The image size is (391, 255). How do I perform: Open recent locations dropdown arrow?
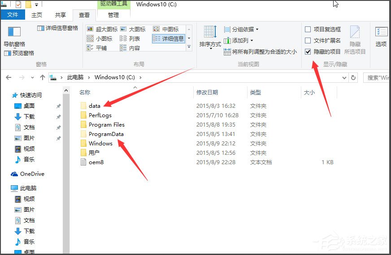coord(32,78)
